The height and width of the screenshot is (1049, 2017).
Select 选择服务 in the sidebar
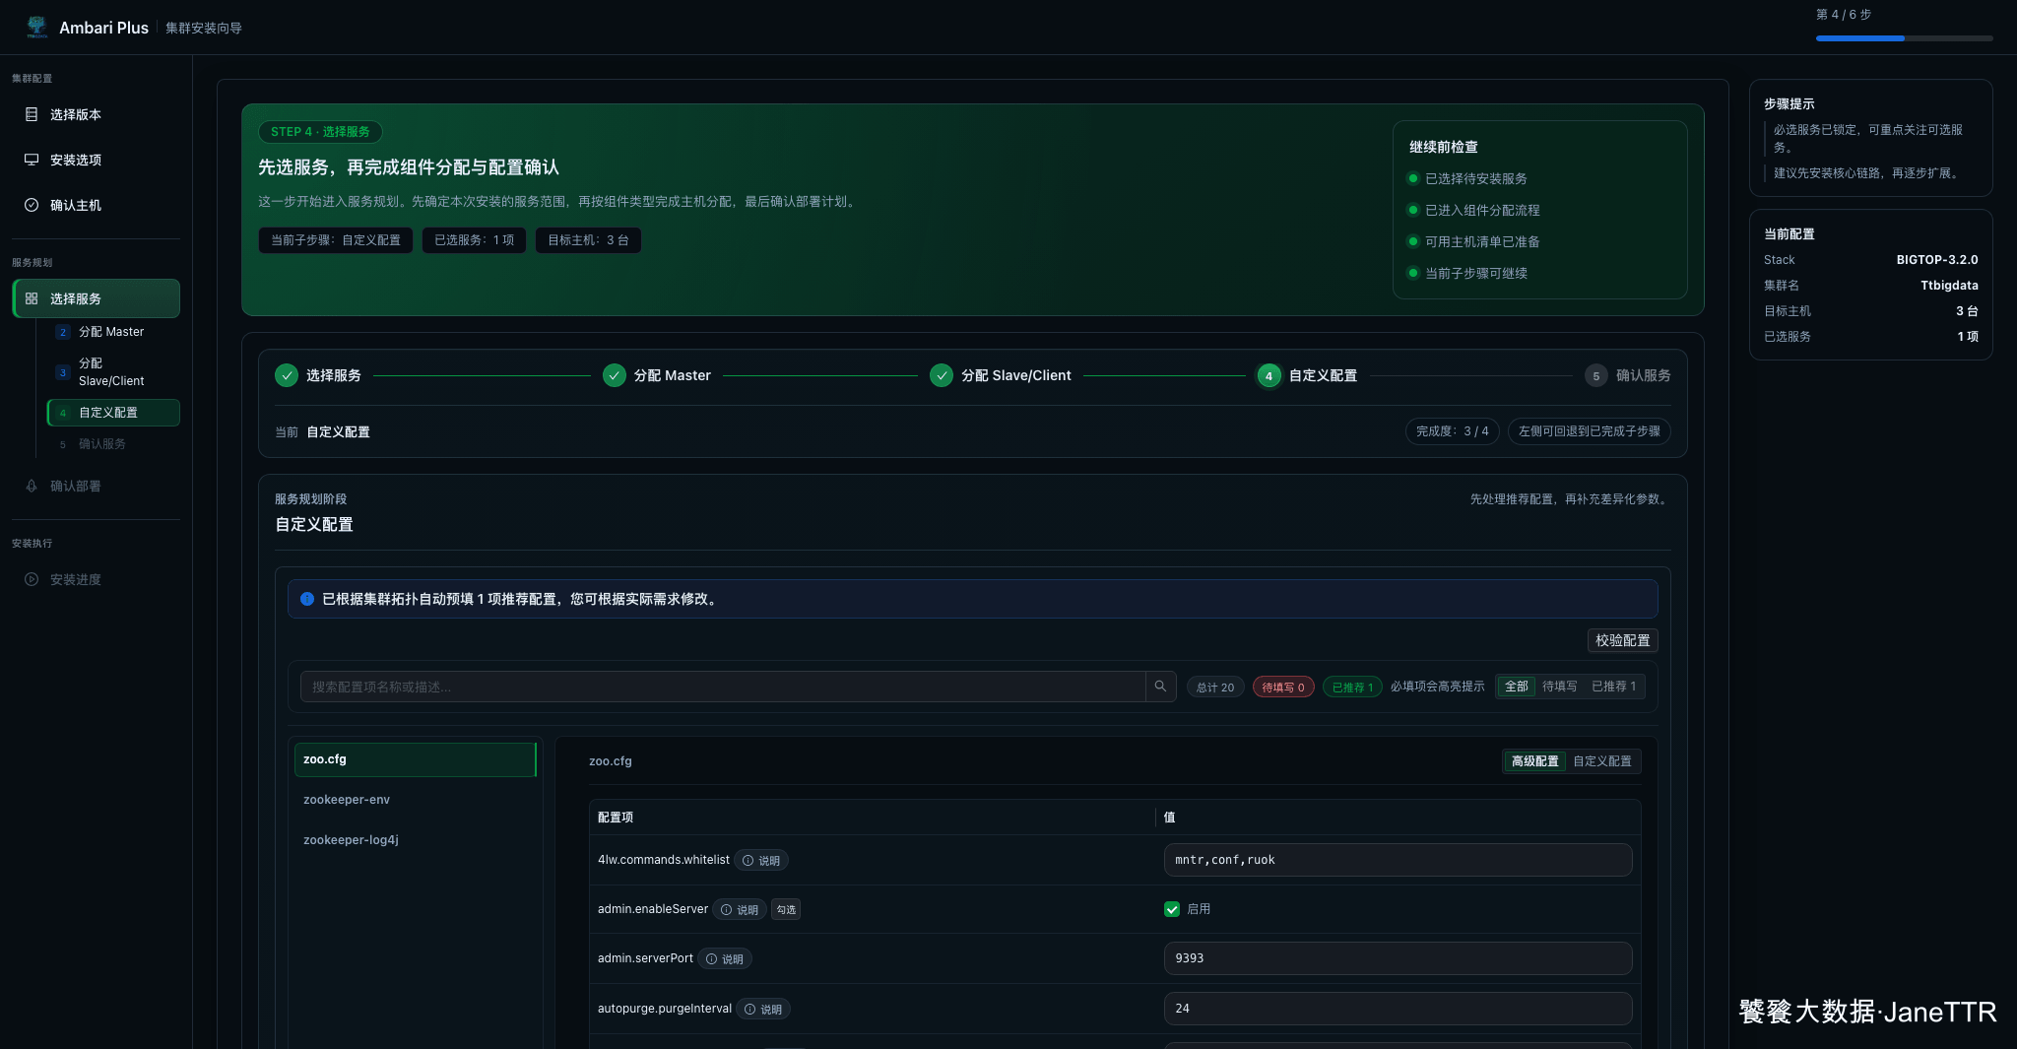coord(96,298)
